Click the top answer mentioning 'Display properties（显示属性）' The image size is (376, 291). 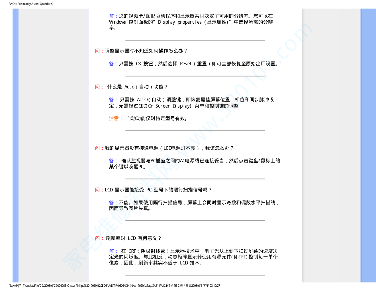coord(191,22)
